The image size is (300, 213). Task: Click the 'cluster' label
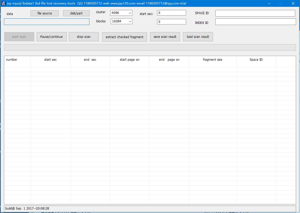pyautogui.click(x=101, y=12)
